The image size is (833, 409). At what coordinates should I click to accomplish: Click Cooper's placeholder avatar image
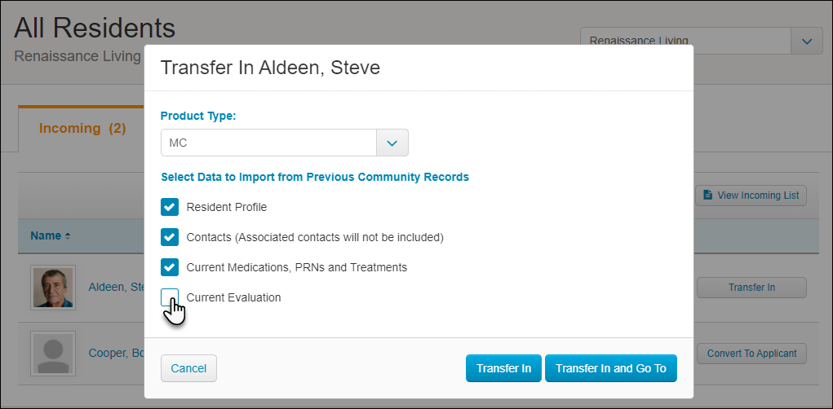pyautogui.click(x=53, y=354)
